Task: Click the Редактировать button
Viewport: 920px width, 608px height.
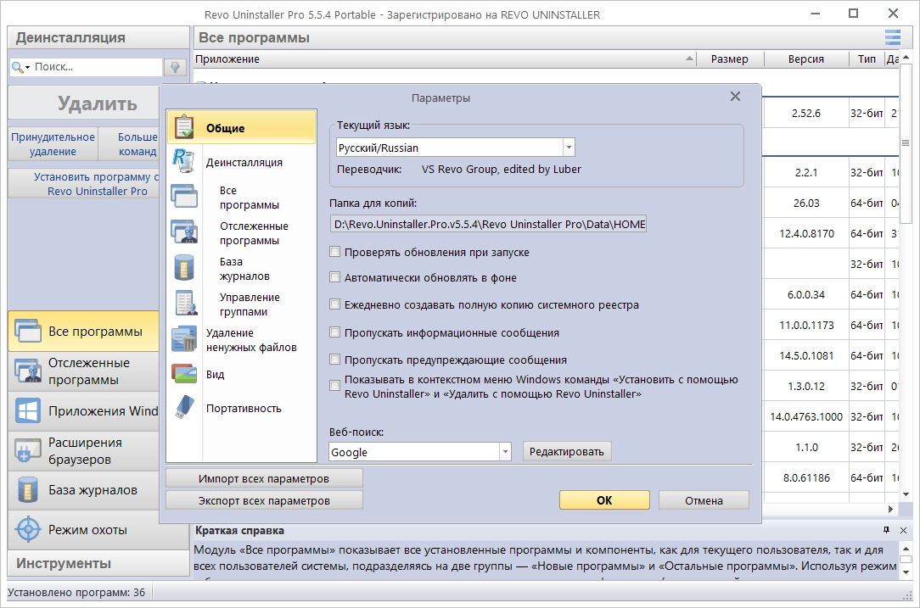Action: coord(567,451)
